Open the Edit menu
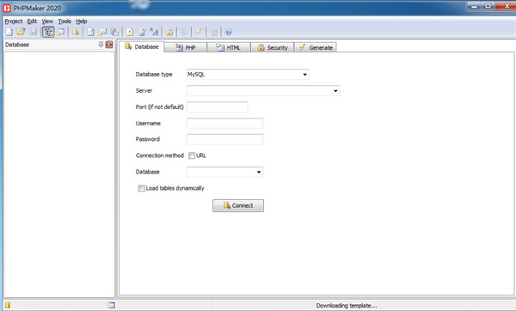Screen dimensions: 516x311 pyautogui.click(x=32, y=21)
